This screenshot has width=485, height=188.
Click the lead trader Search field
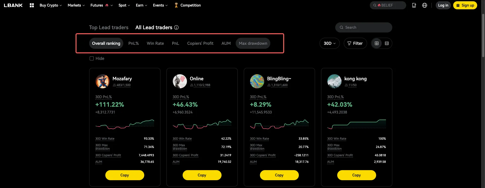(x=366, y=27)
